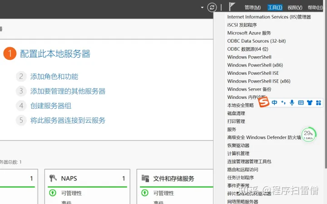Click 可管理性 under 文件和存储服务

point(163,193)
